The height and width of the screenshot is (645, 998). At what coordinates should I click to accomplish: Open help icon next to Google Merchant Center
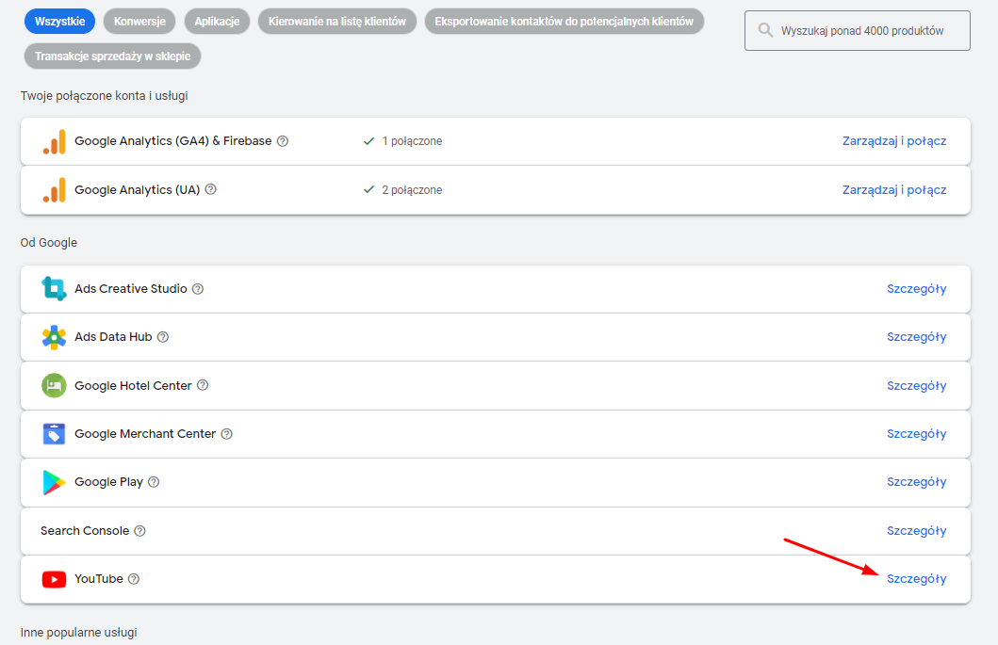(226, 434)
